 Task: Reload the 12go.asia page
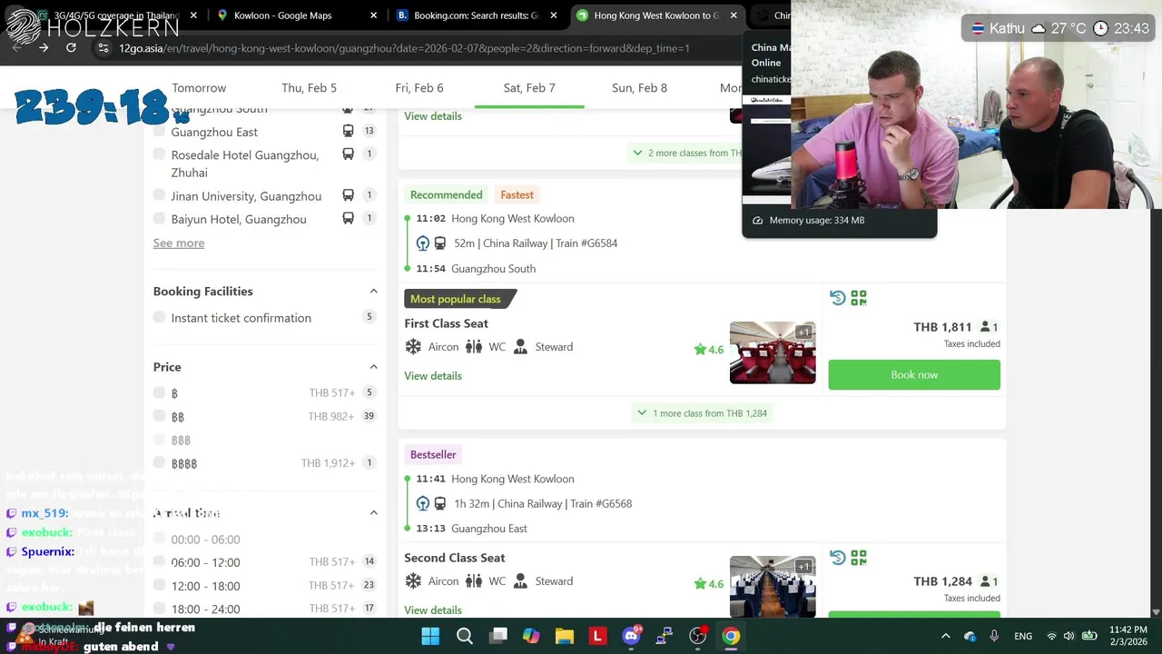coord(71,47)
